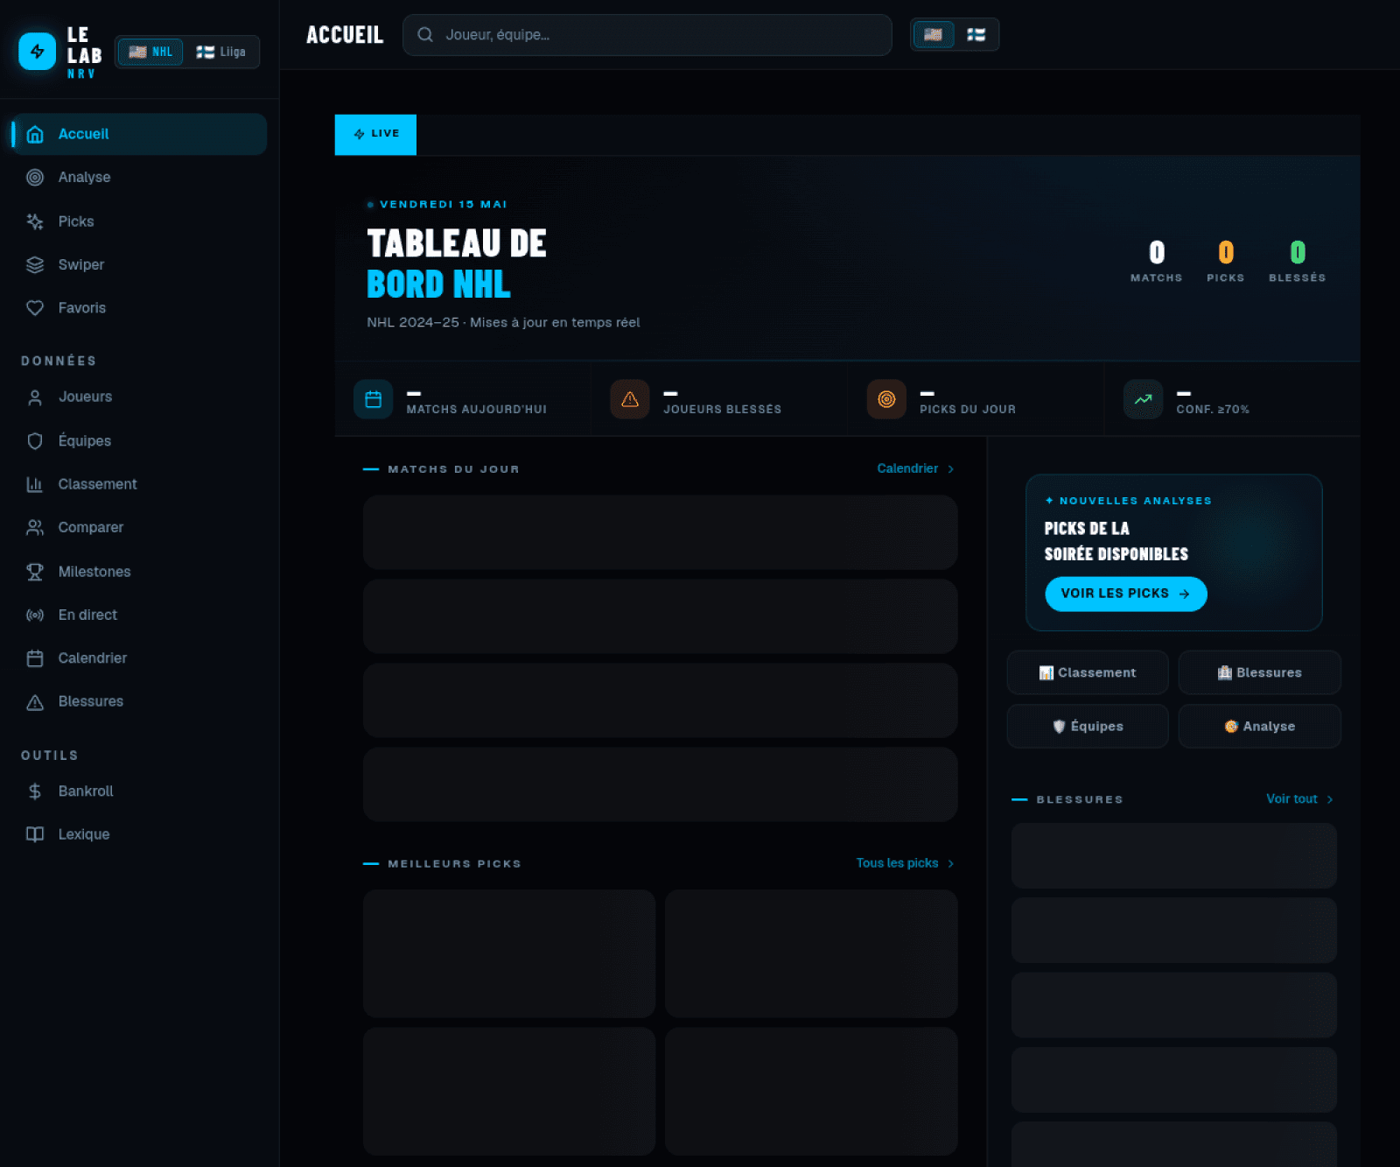The height and width of the screenshot is (1167, 1400).
Task: Switch to Liiga league in sidebar
Action: [220, 52]
